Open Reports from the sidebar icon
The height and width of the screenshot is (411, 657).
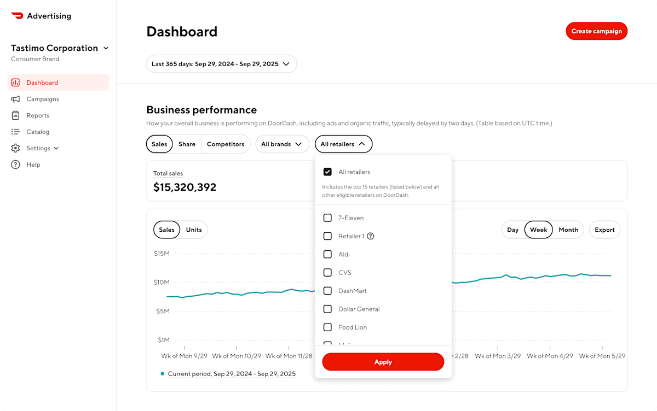(x=15, y=115)
